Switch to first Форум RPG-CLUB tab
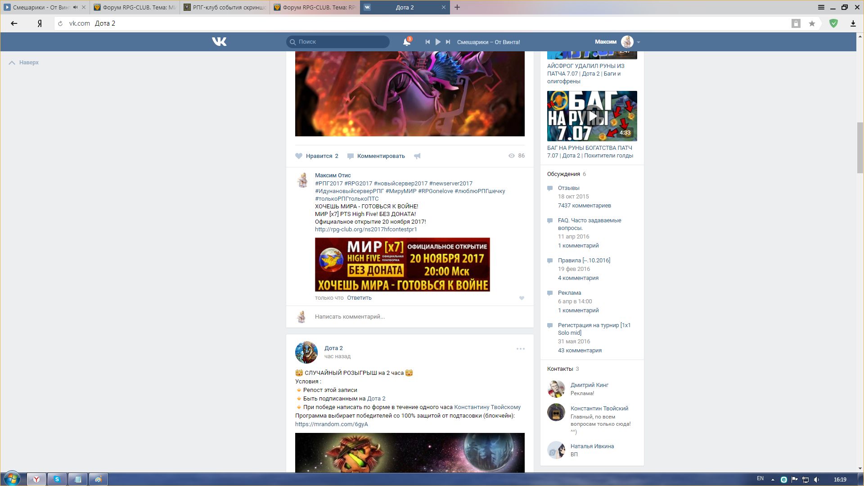Screen dimensions: 864x486 click(x=135, y=7)
